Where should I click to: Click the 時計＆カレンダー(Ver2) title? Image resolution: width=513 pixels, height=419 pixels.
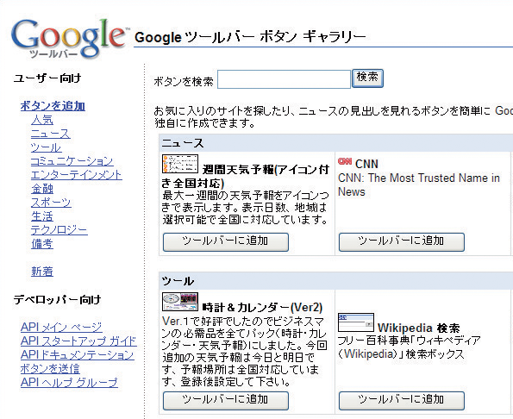click(262, 308)
